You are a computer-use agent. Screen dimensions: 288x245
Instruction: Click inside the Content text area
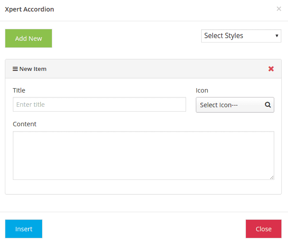[x=143, y=155]
